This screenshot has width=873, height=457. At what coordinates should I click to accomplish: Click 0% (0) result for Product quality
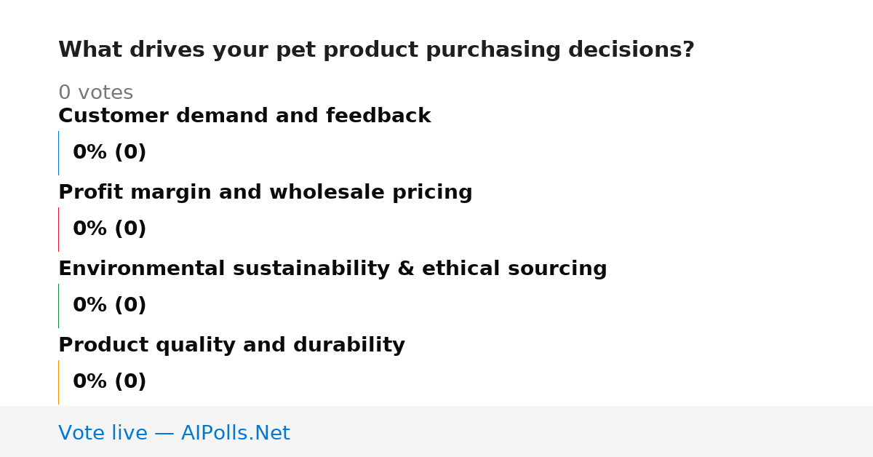(x=110, y=382)
